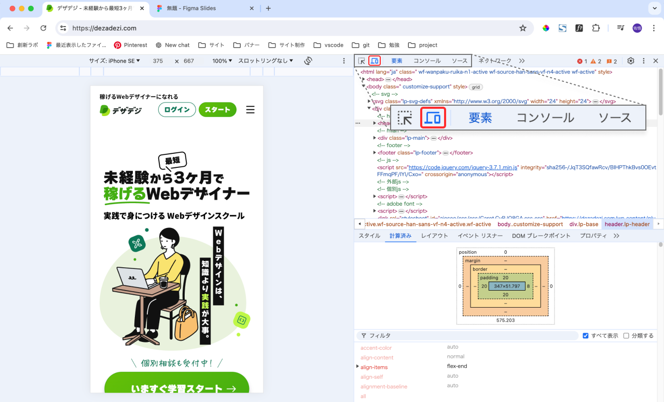Open the f? font finder extension

[x=579, y=28]
